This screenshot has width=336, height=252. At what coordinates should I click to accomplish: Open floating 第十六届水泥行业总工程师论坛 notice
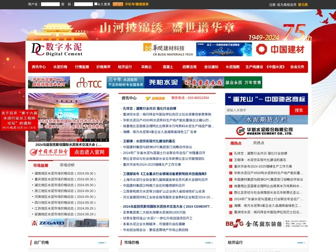(x=19, y=120)
